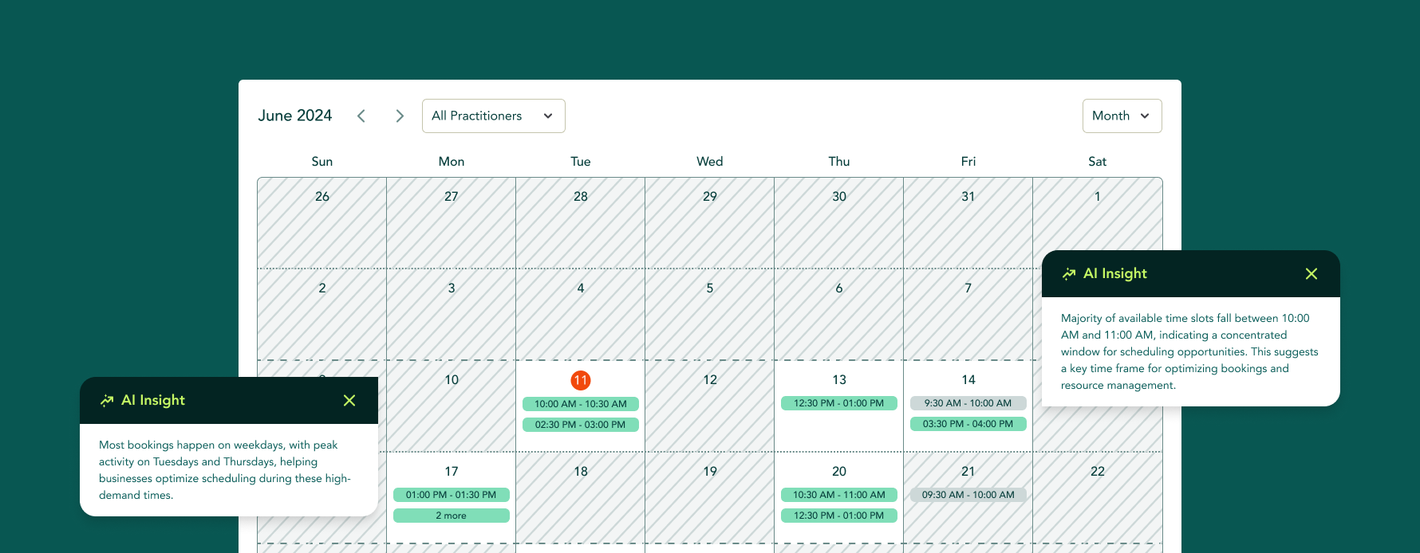
Task: Open the 10:00 AM - 10:30 AM slot on Tuesday 11
Action: (x=581, y=404)
